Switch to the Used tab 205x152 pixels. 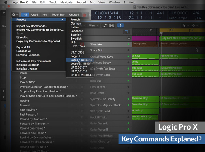(35, 15)
